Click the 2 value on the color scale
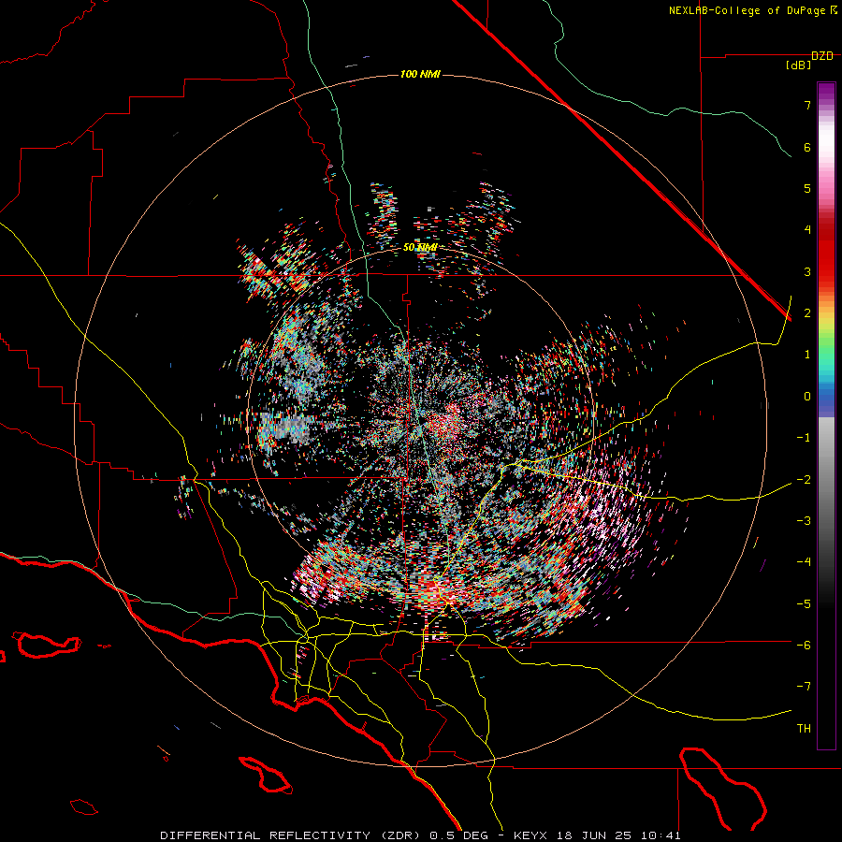Screen dimensions: 842x842 (807, 313)
